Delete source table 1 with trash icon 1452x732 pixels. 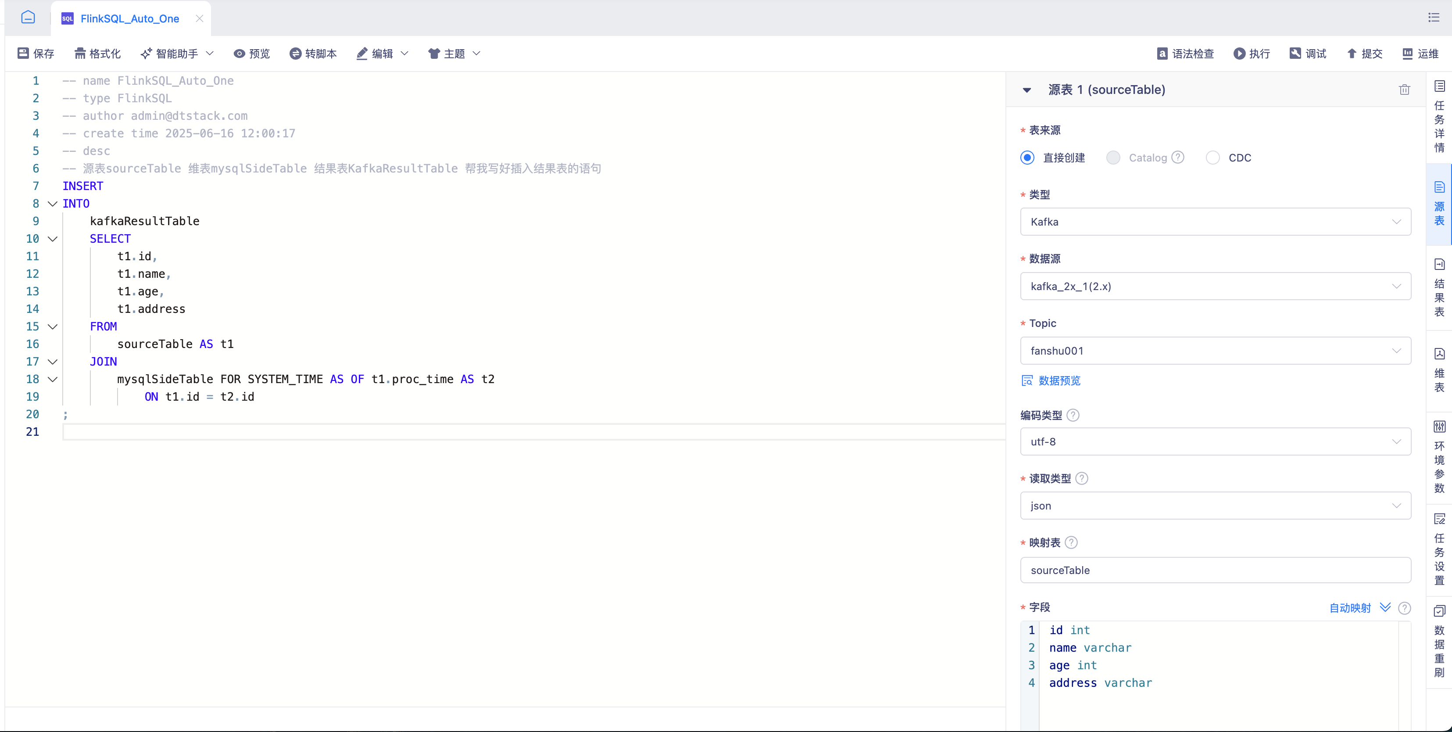[1404, 90]
